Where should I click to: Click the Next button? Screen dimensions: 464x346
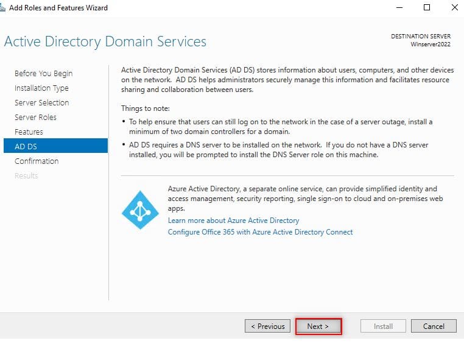tap(318, 326)
